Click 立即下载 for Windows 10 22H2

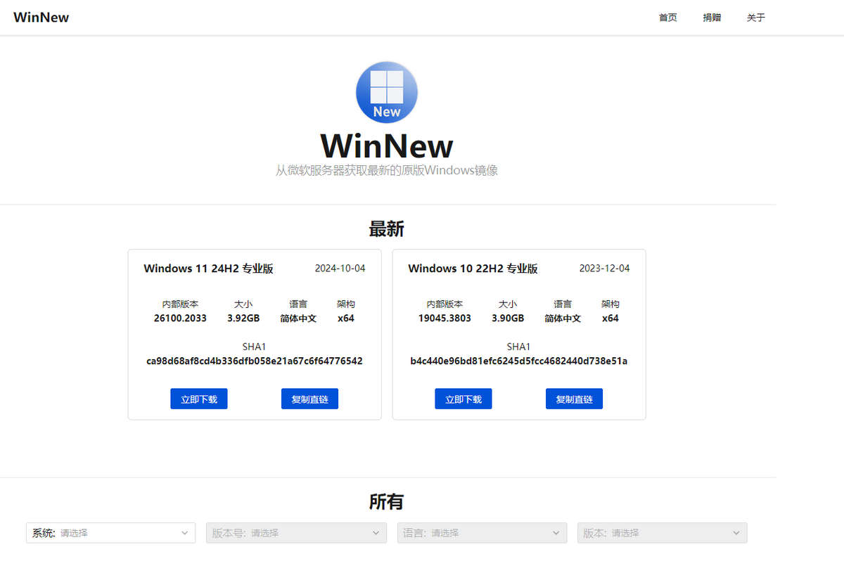coord(463,399)
